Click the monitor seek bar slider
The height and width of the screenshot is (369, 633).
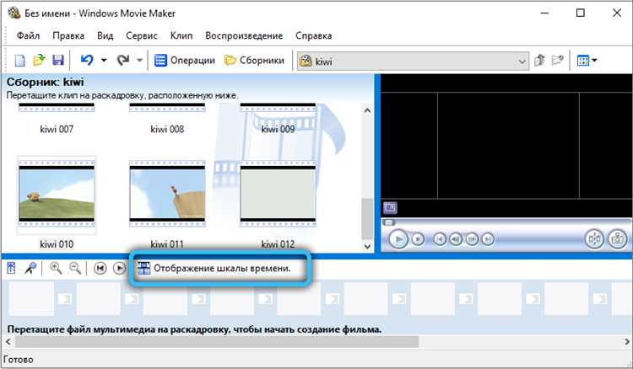point(389,222)
